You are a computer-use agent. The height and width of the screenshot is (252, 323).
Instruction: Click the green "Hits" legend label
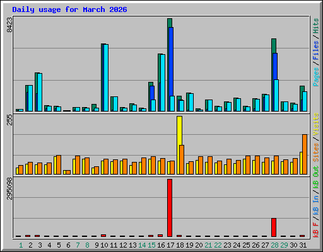click(316, 26)
